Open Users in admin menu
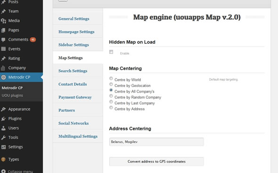Image resolution: width=278 pixels, height=173 pixels. pyautogui.click(x=14, y=128)
